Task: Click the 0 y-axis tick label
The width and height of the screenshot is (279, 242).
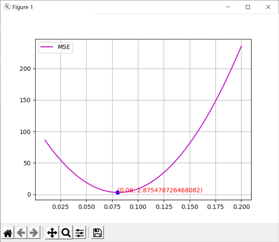Action: click(x=29, y=194)
